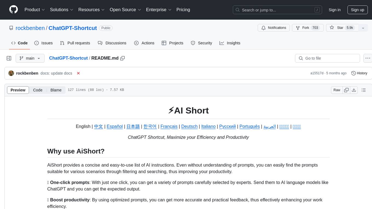Screen dimensions: 372x209
Task: Switch README to Français
Action: point(169,126)
